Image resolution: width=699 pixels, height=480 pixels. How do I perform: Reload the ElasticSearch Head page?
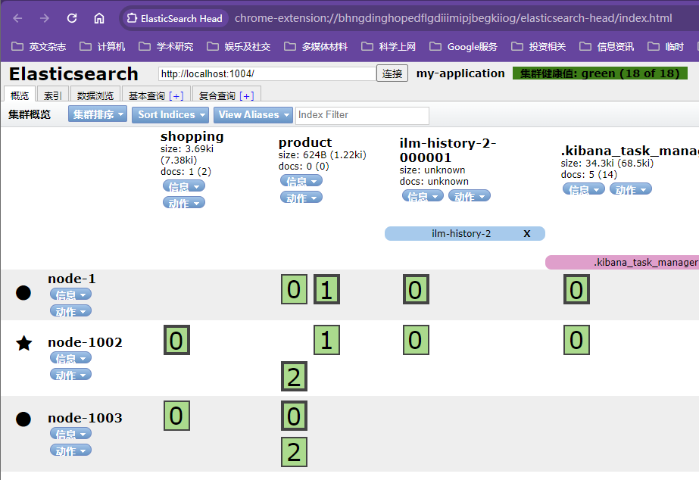72,18
